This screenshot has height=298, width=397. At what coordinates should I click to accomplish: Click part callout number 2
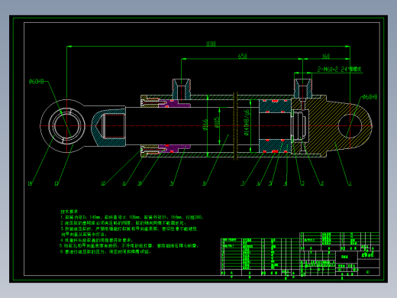322,183
